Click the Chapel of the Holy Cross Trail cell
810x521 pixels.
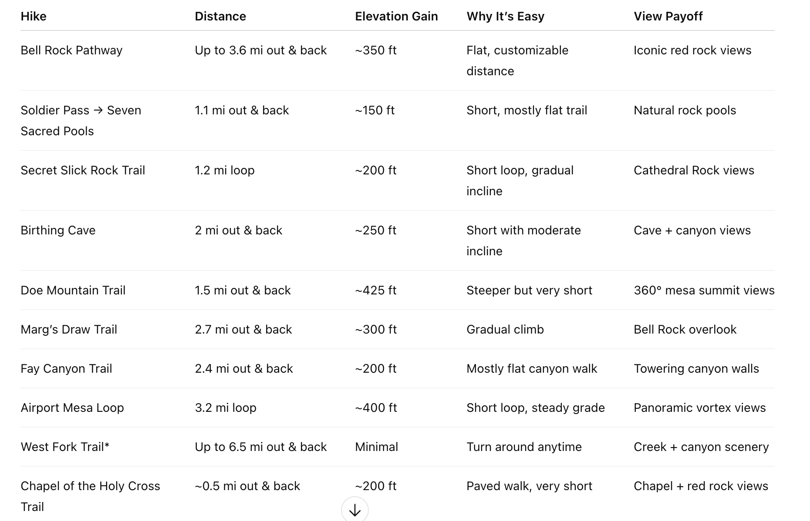coord(90,496)
